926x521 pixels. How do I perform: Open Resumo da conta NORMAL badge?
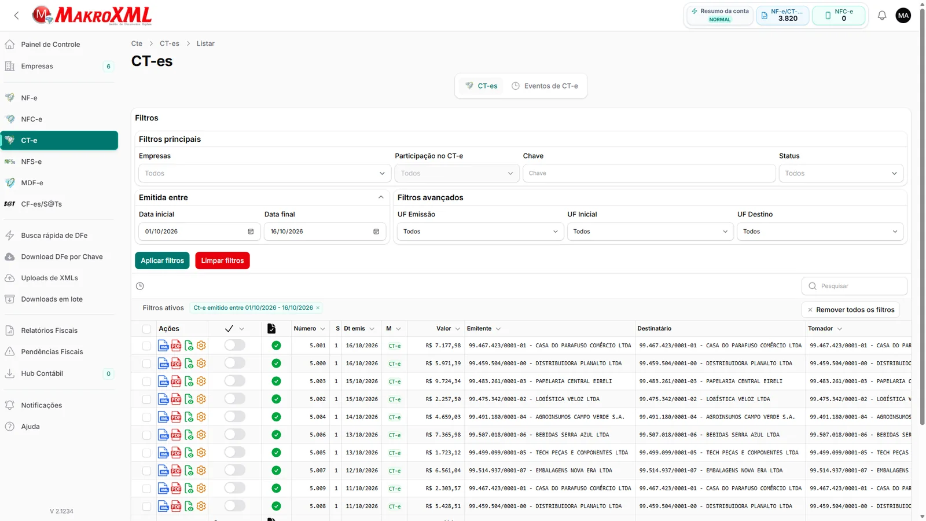pos(720,15)
